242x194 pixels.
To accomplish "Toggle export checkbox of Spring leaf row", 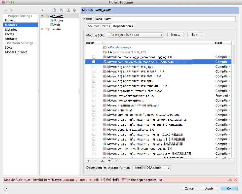I will (94, 144).
